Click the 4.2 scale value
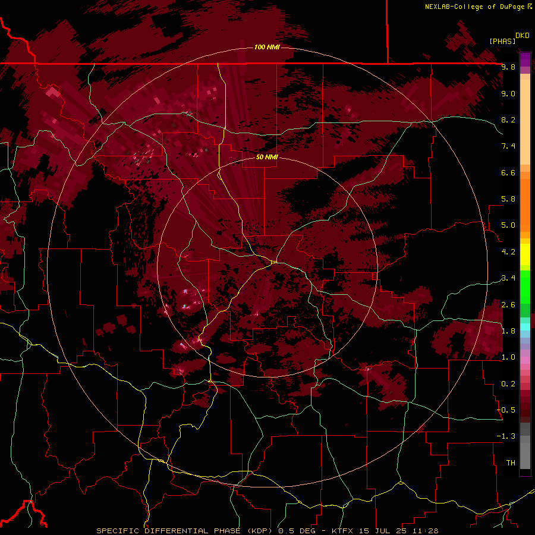 pos(508,252)
